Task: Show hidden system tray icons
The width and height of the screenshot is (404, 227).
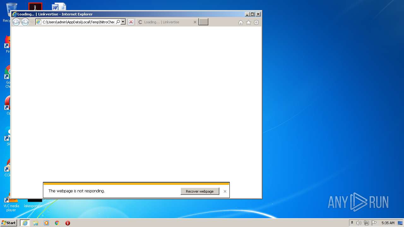Action: click(352, 223)
